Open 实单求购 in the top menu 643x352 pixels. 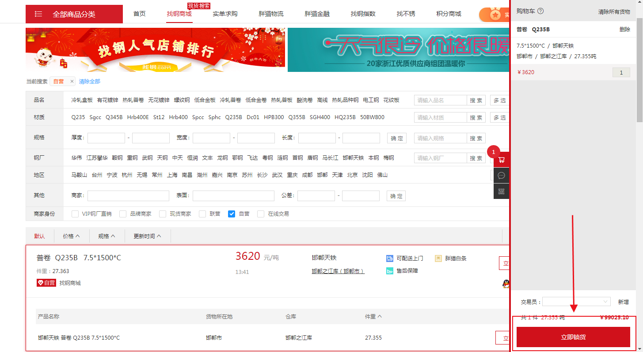pos(225,14)
